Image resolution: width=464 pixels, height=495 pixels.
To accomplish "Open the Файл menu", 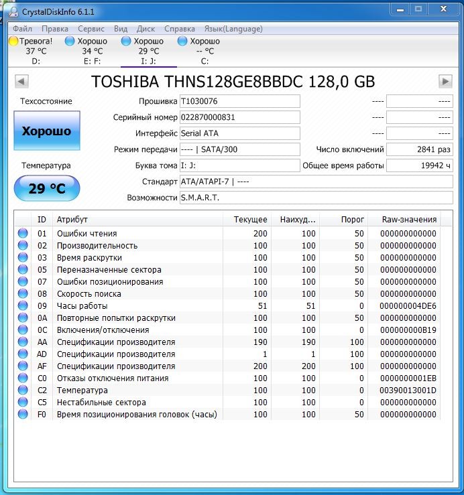I will [x=22, y=29].
